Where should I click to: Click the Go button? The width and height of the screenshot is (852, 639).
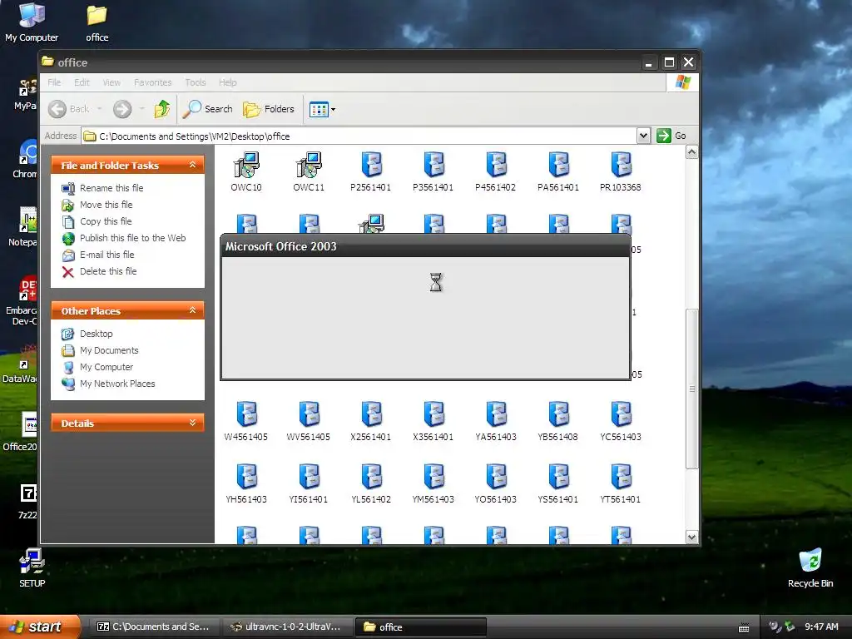coord(671,136)
